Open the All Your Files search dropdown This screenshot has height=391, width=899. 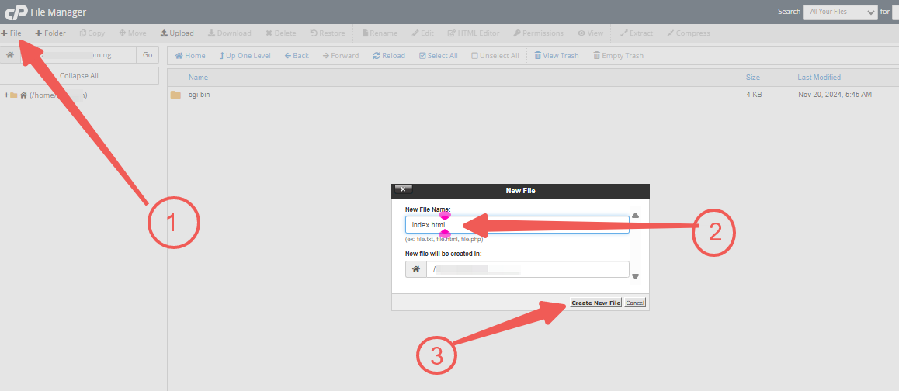pos(840,12)
